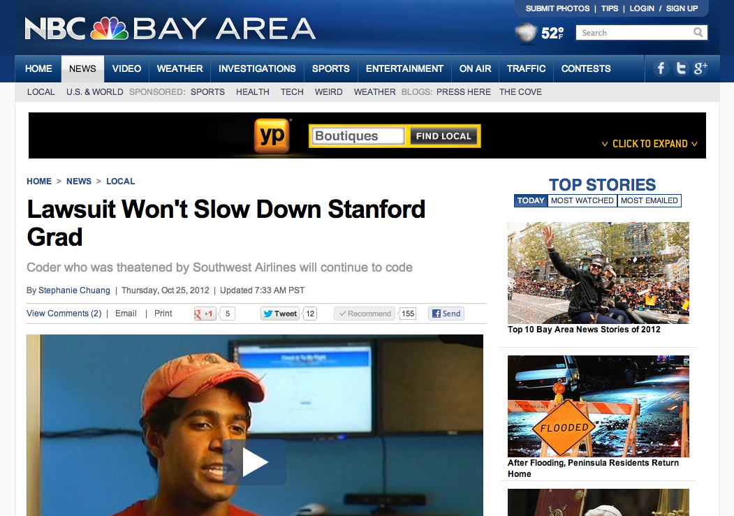This screenshot has height=516, width=734.
Task: Switch to the Most Emailed tab
Action: coord(649,200)
